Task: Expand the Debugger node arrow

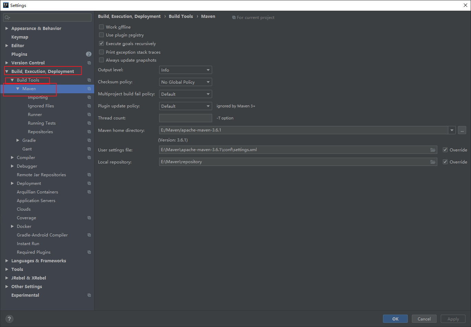Action: pyautogui.click(x=12, y=166)
